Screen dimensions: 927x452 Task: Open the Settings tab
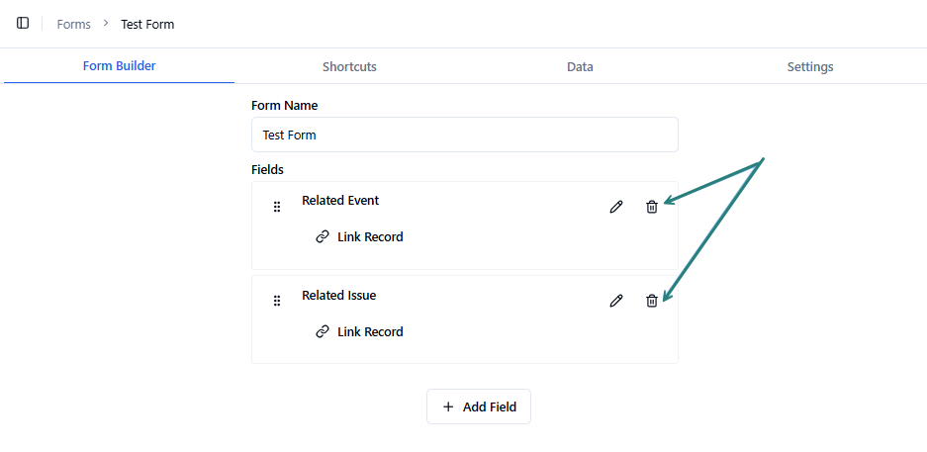[810, 67]
